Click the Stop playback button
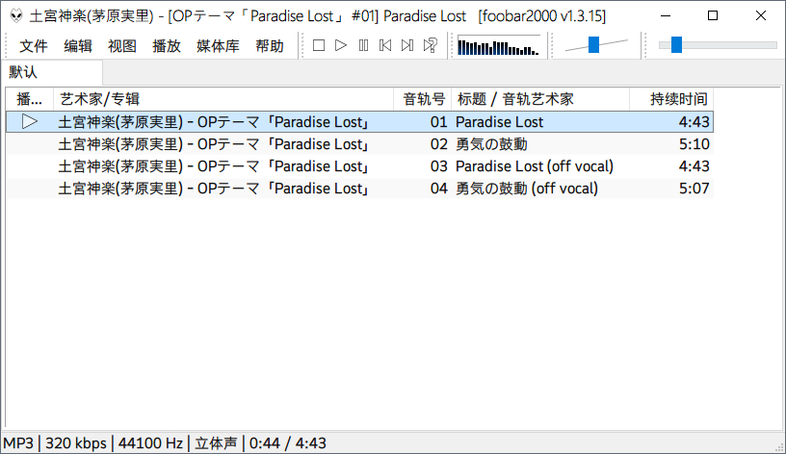786x454 pixels. click(318, 45)
